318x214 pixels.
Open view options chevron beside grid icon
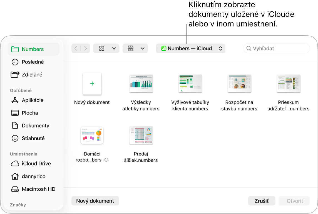[114, 48]
